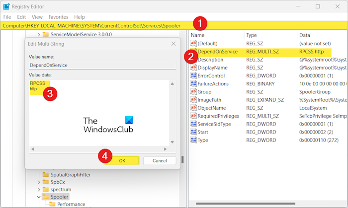Viewport: 348px width, 208px height.
Task: Select the RequiredPrivileges value name
Action: 218,116
